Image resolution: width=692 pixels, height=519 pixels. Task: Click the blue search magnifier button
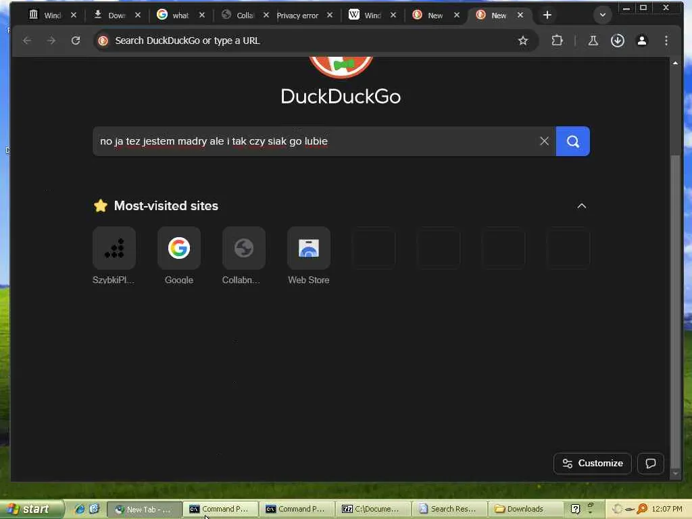pyautogui.click(x=572, y=141)
